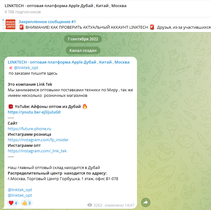211x210 pixels.
Task: Click the edited time 14:47 label
Action: (x=119, y=205)
